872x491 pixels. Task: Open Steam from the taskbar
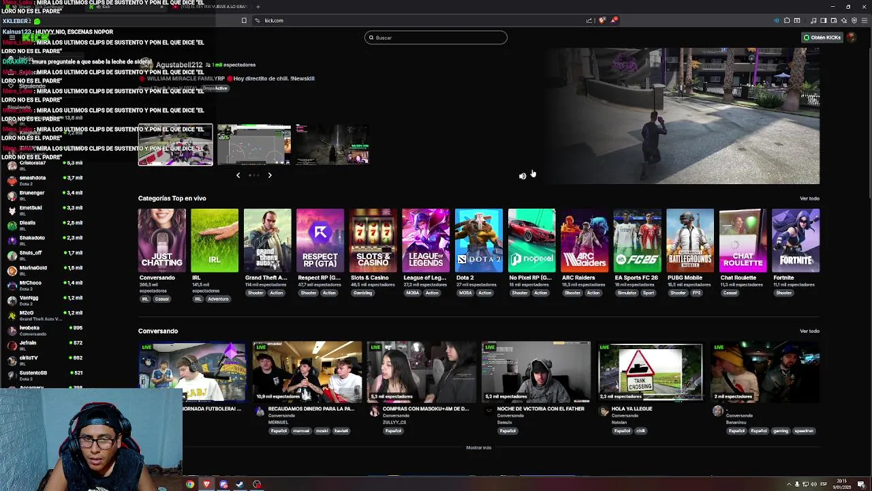click(240, 485)
